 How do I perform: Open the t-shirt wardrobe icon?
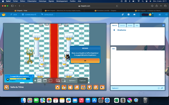pos(70,87)
